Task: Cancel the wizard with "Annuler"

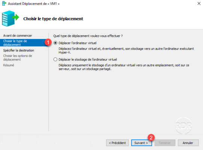Action: click(x=188, y=143)
